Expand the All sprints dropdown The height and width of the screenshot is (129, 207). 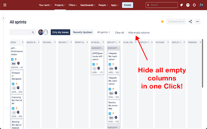pos(103,32)
